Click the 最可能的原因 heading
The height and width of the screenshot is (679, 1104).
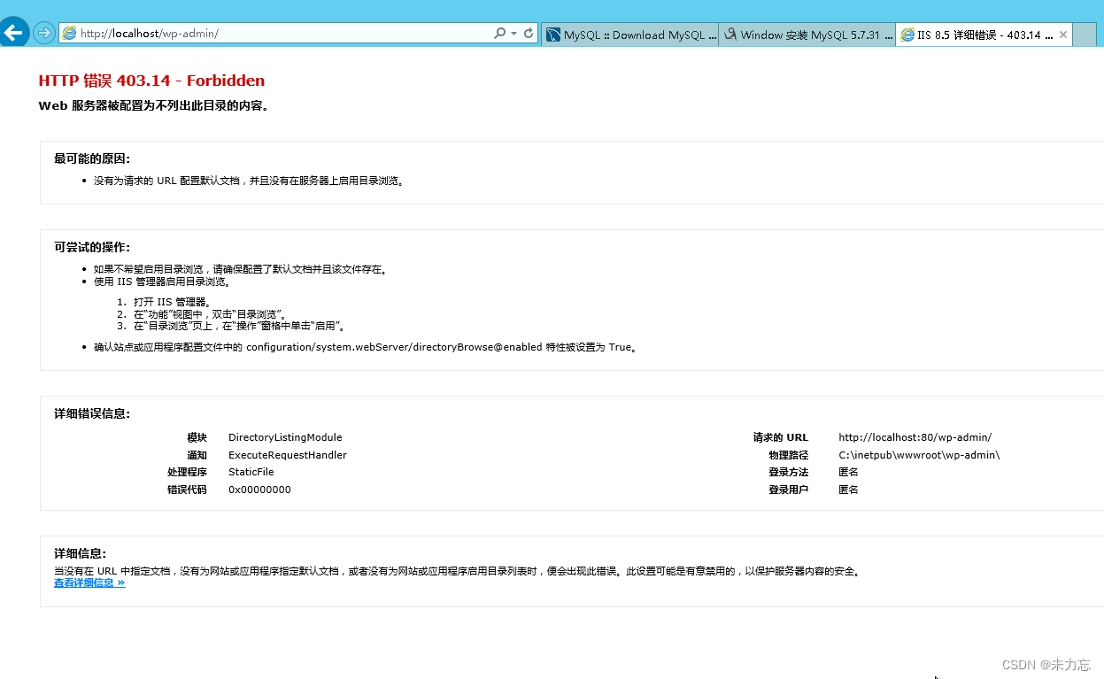click(92, 158)
